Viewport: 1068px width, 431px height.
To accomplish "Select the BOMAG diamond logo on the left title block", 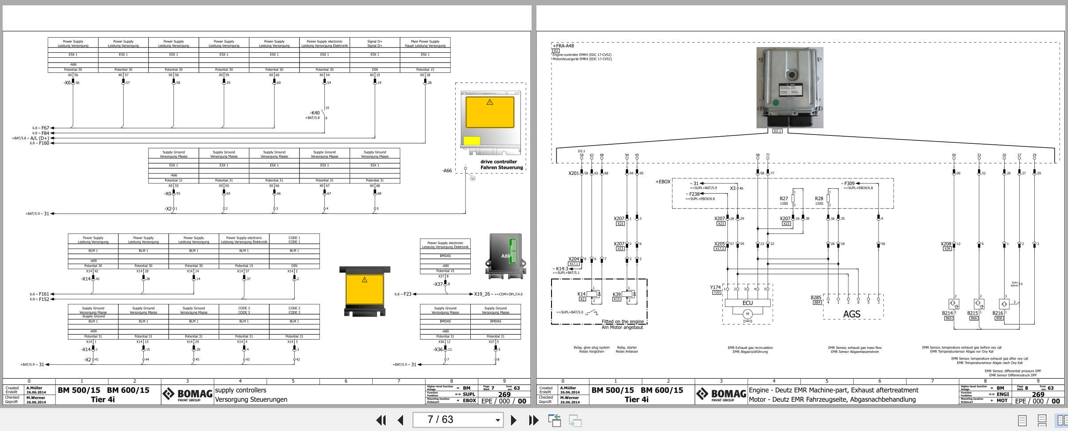I will point(169,394).
